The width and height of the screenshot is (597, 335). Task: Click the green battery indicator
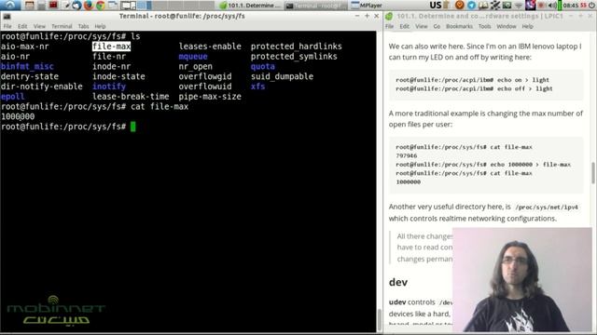click(x=560, y=6)
